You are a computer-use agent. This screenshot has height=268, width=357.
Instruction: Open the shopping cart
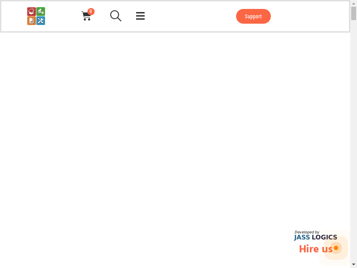[x=86, y=17]
